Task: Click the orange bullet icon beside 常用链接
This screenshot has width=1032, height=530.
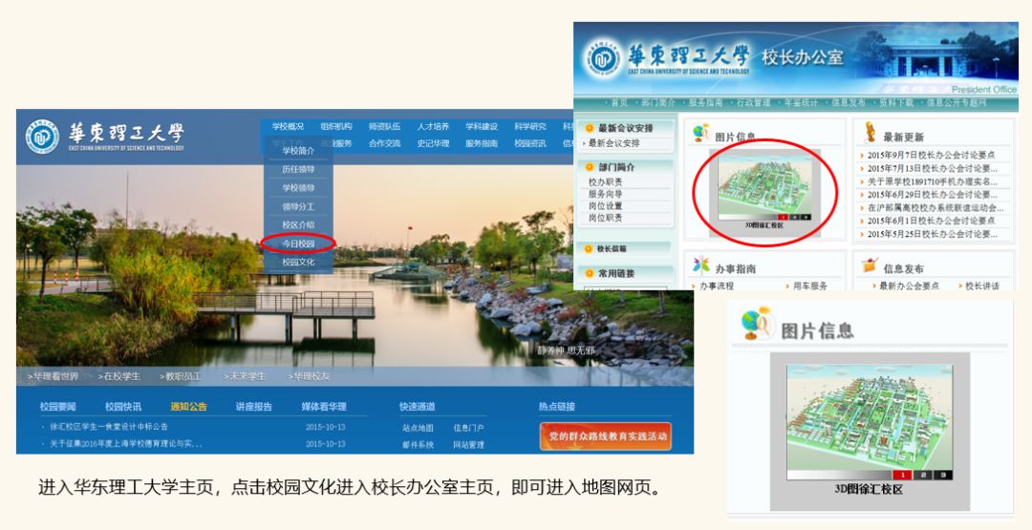Action: pos(589,273)
